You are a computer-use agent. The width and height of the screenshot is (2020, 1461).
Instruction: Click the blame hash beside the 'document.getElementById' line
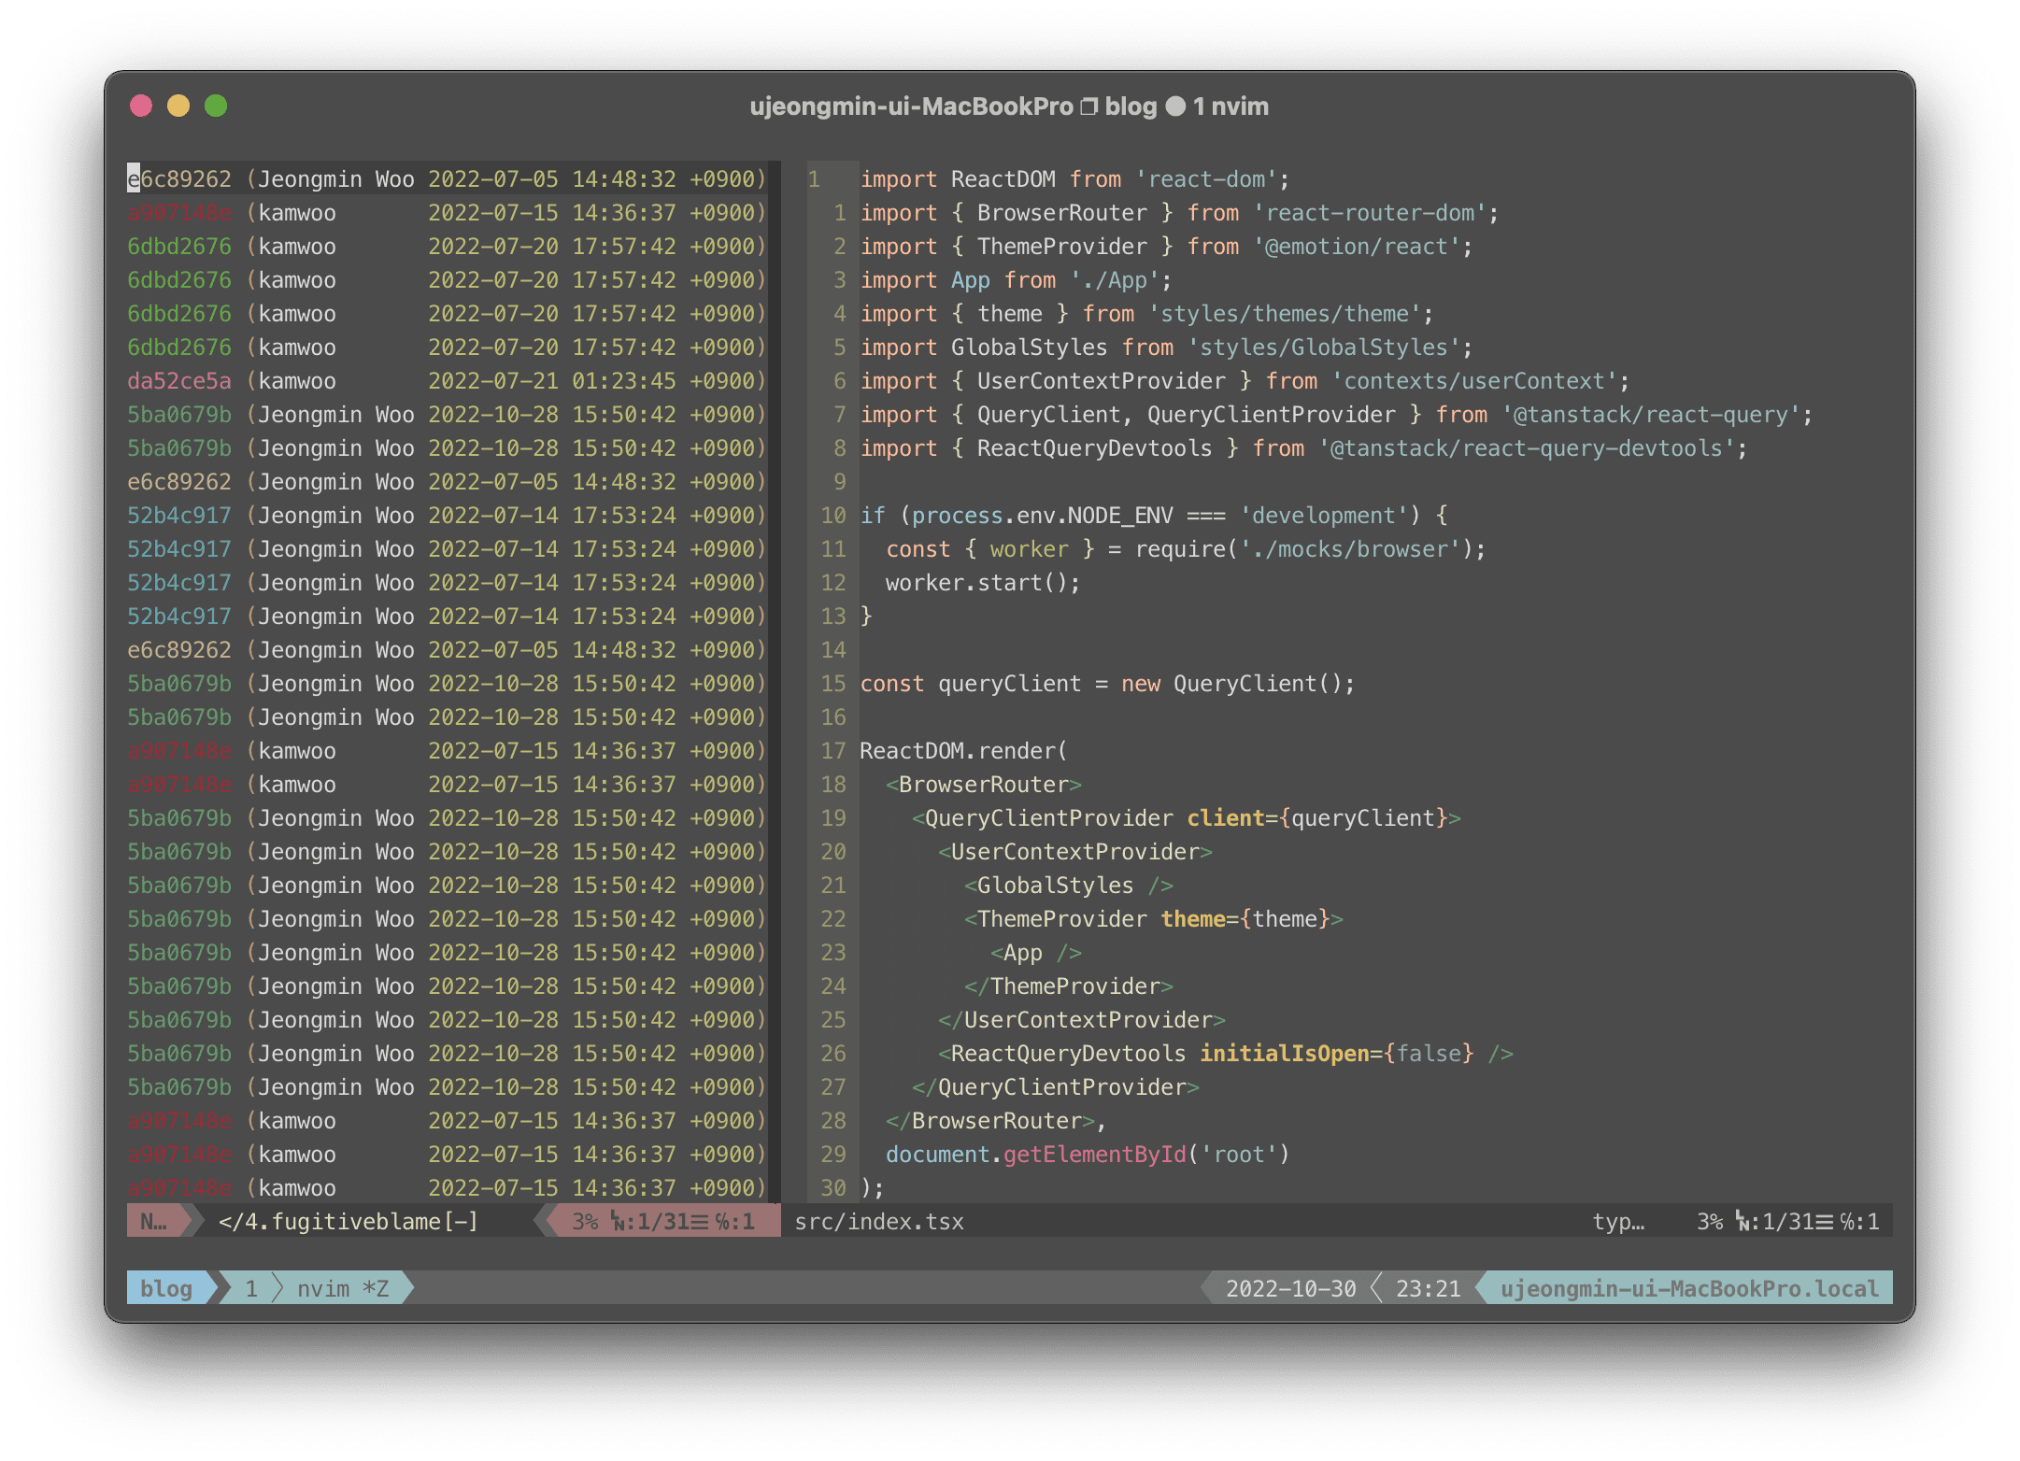(x=179, y=1154)
